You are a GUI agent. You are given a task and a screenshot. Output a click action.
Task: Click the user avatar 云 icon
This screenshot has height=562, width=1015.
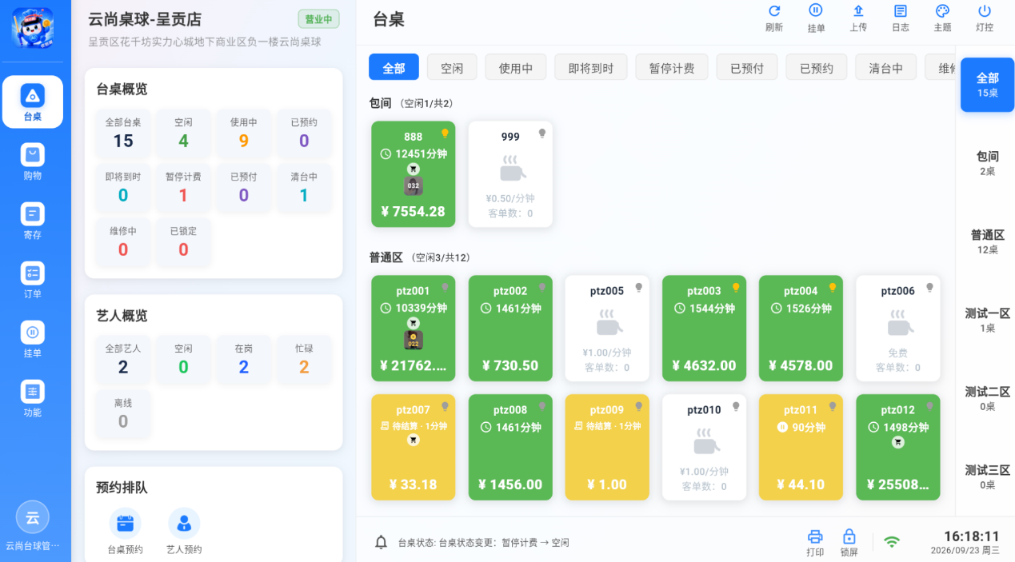click(x=33, y=517)
